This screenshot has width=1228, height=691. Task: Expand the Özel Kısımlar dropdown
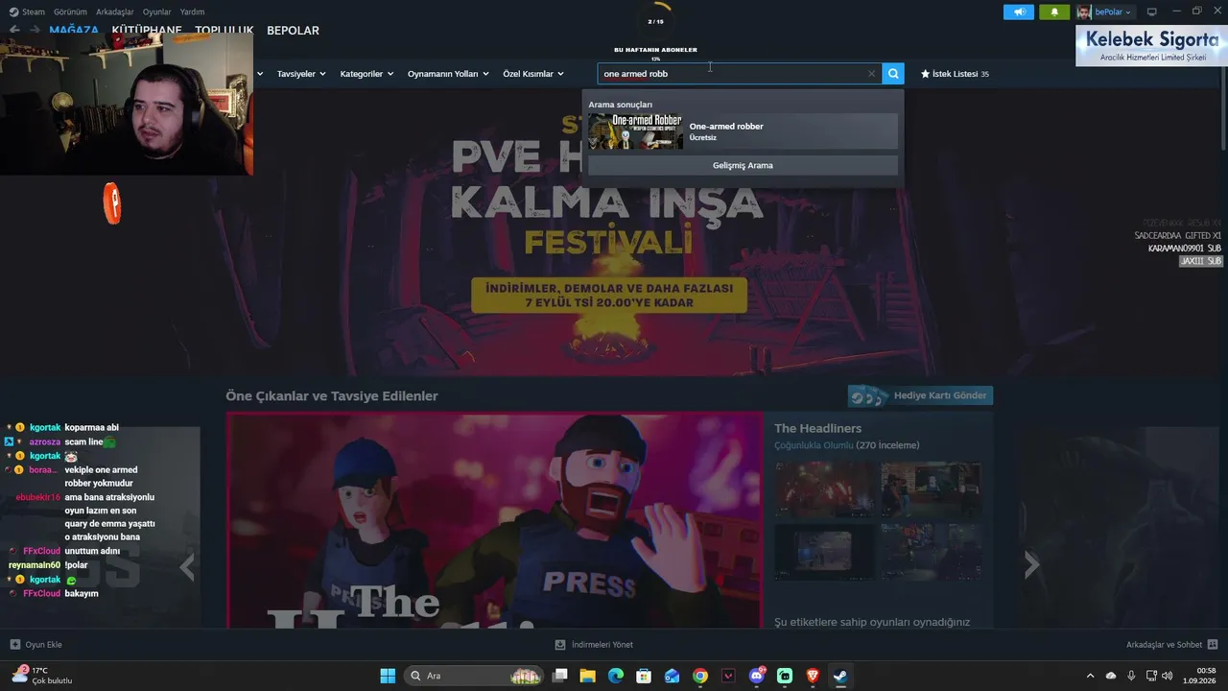pyautogui.click(x=533, y=74)
